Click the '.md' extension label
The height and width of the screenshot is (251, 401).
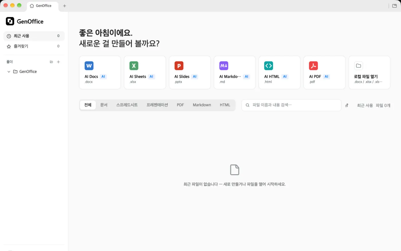coord(222,82)
